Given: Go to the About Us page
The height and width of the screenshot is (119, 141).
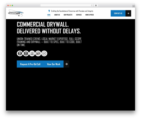Looking at the screenshot, I should click(x=57, y=15).
